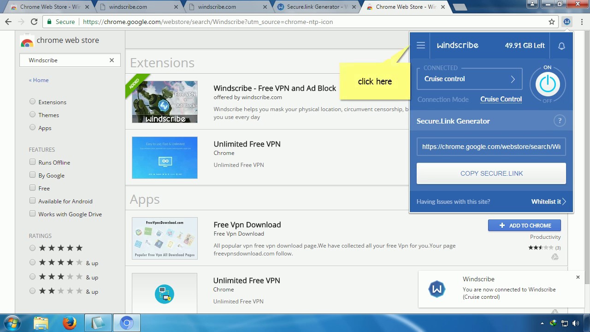Show hidden system tray icons

pyautogui.click(x=542, y=323)
